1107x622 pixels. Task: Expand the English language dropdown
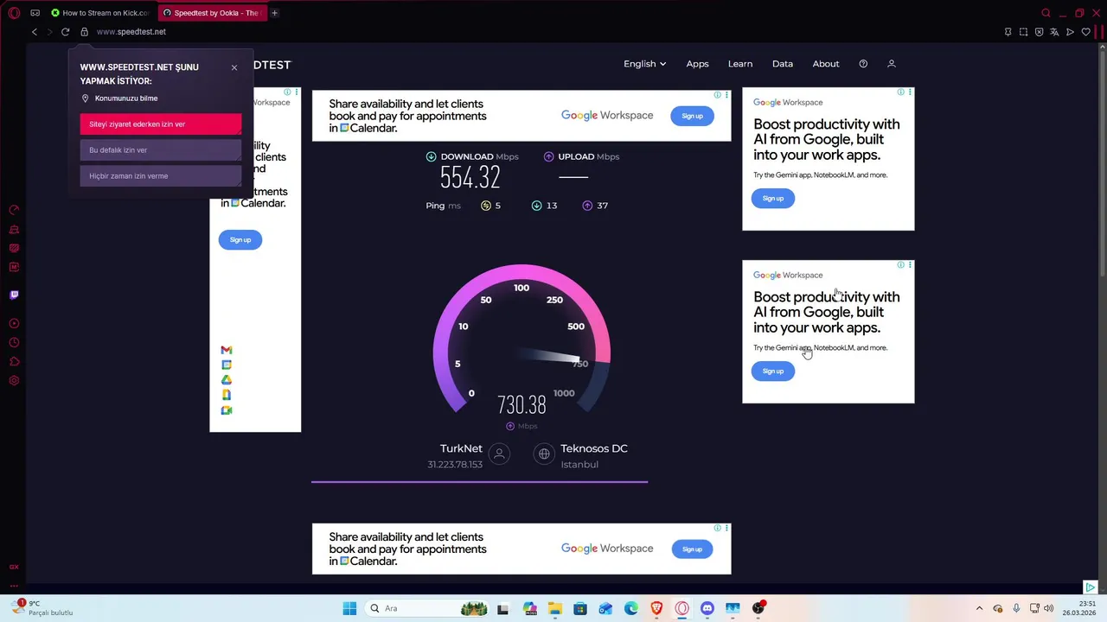point(645,64)
